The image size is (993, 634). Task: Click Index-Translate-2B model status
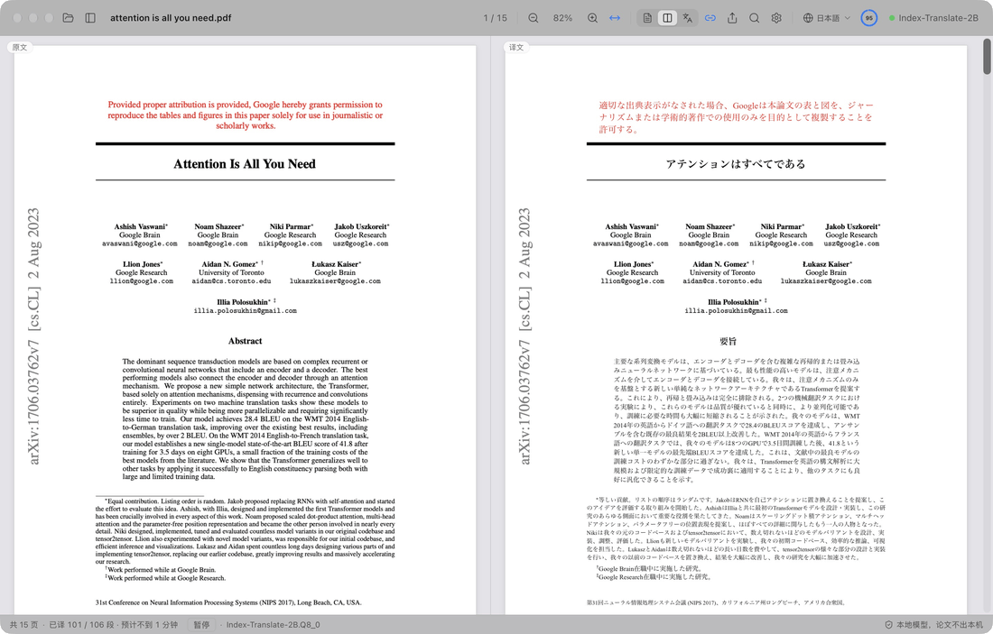click(933, 18)
